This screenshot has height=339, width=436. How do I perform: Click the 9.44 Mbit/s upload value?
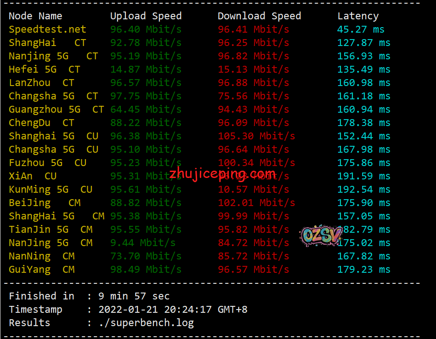(x=143, y=243)
